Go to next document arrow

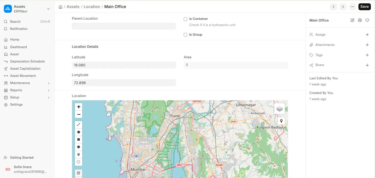343,7
